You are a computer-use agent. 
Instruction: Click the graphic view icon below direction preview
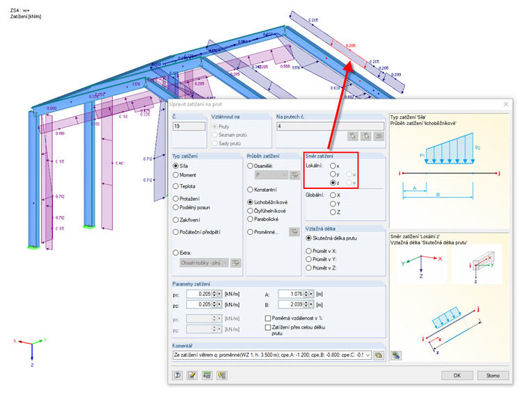pos(396,355)
